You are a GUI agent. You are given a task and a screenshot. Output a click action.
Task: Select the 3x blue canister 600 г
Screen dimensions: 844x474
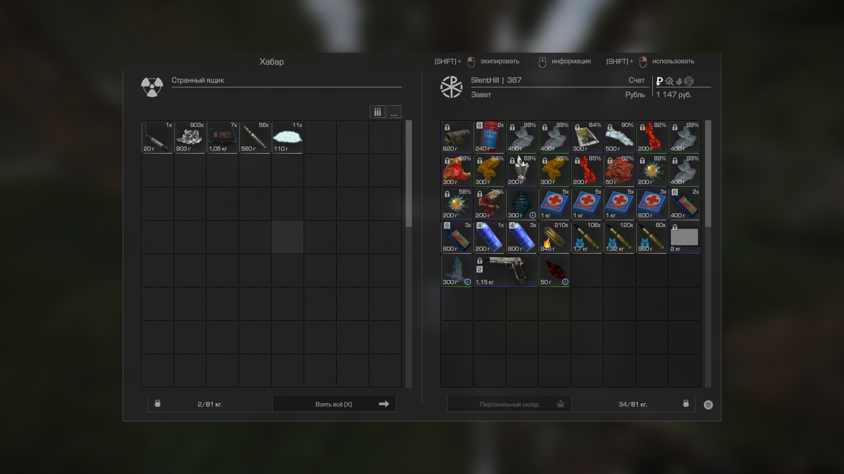coord(522,237)
